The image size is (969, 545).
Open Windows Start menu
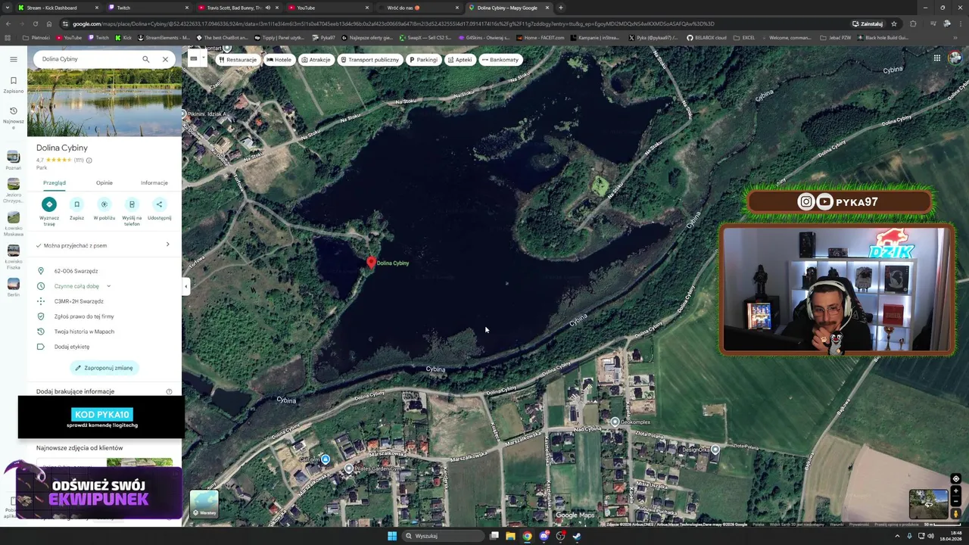[x=392, y=536]
